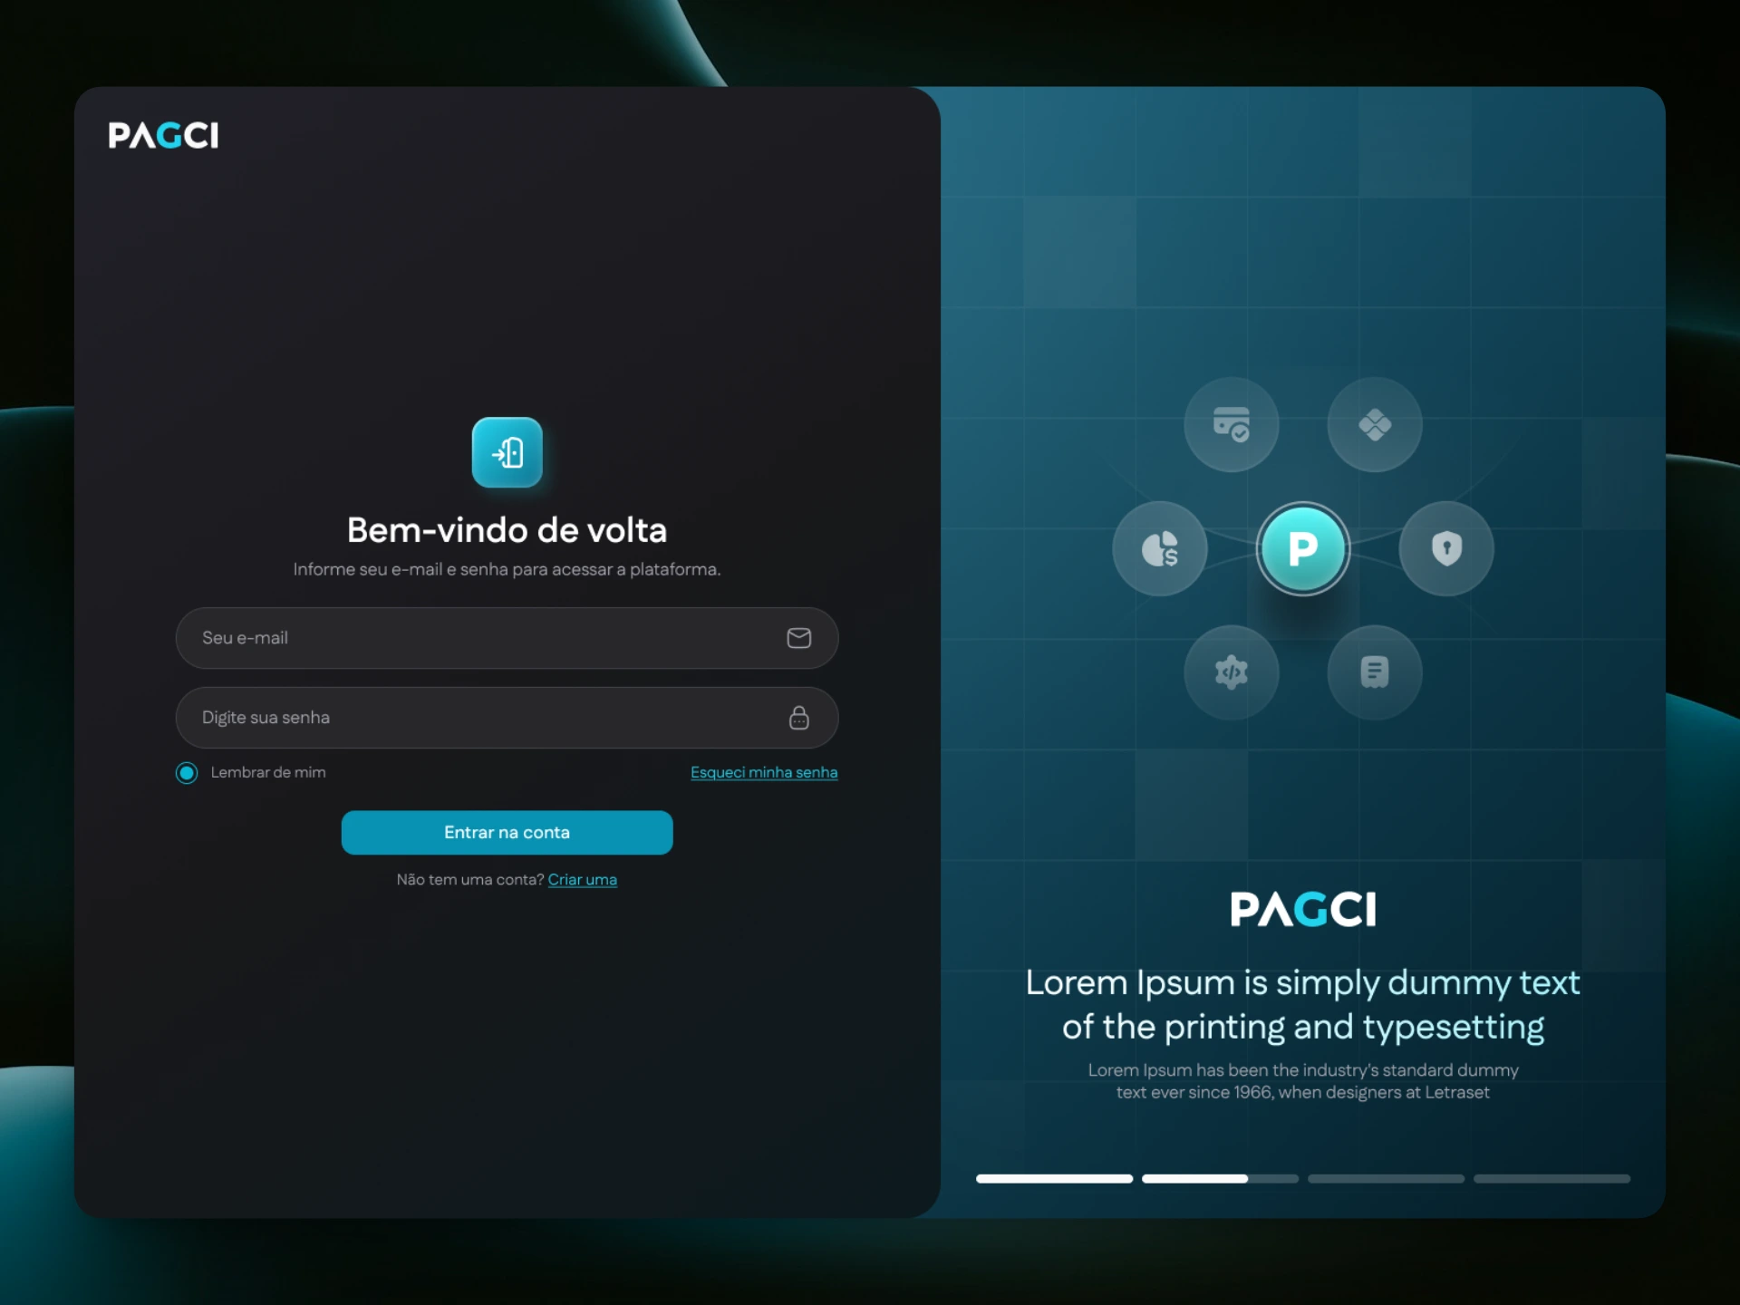
Task: Click the Lorem Ipsum is simply dummy headline
Action: tap(1303, 1004)
